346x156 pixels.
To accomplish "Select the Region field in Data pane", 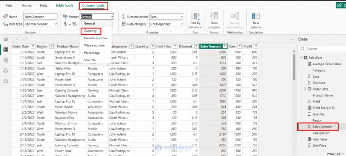I will pos(317,120).
